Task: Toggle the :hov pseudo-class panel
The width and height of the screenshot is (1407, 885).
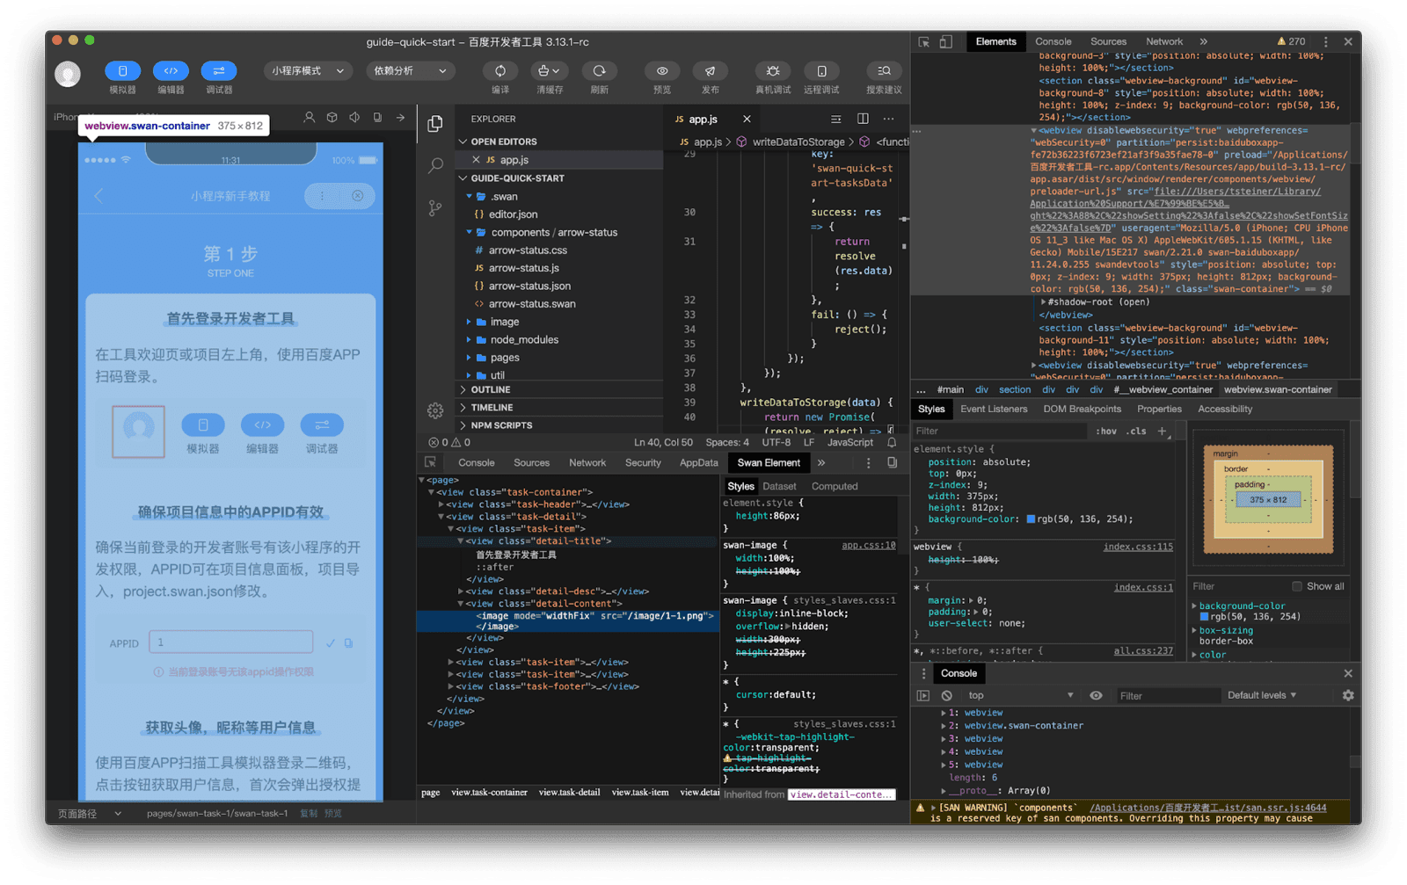Action: point(1106,431)
